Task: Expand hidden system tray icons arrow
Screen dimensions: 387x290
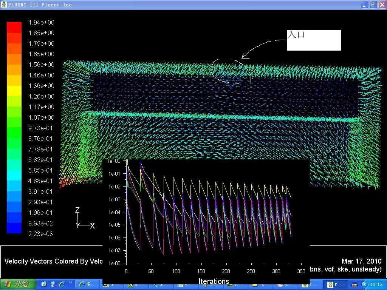Action: coord(365,284)
